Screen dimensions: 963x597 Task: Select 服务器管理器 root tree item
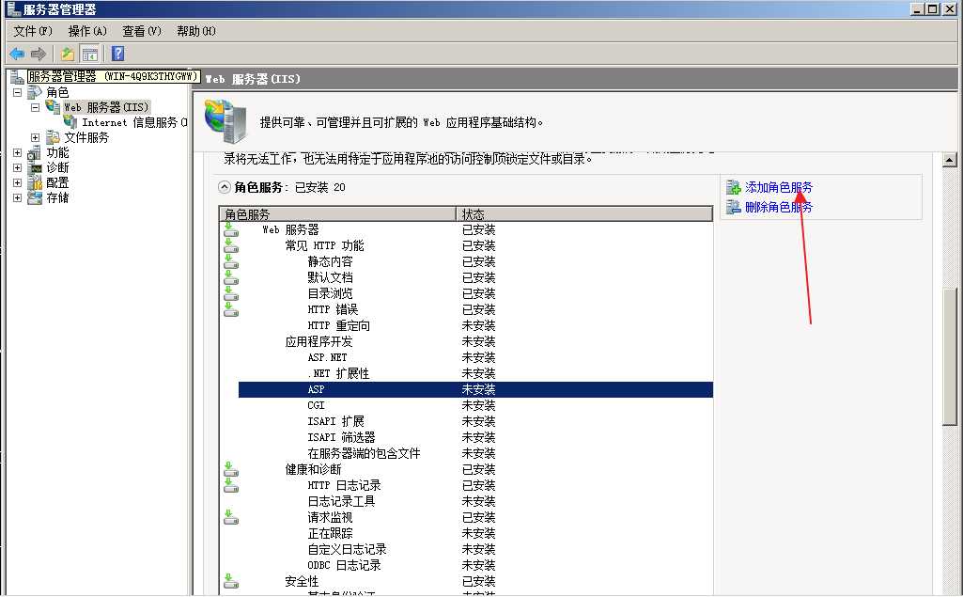click(x=114, y=76)
